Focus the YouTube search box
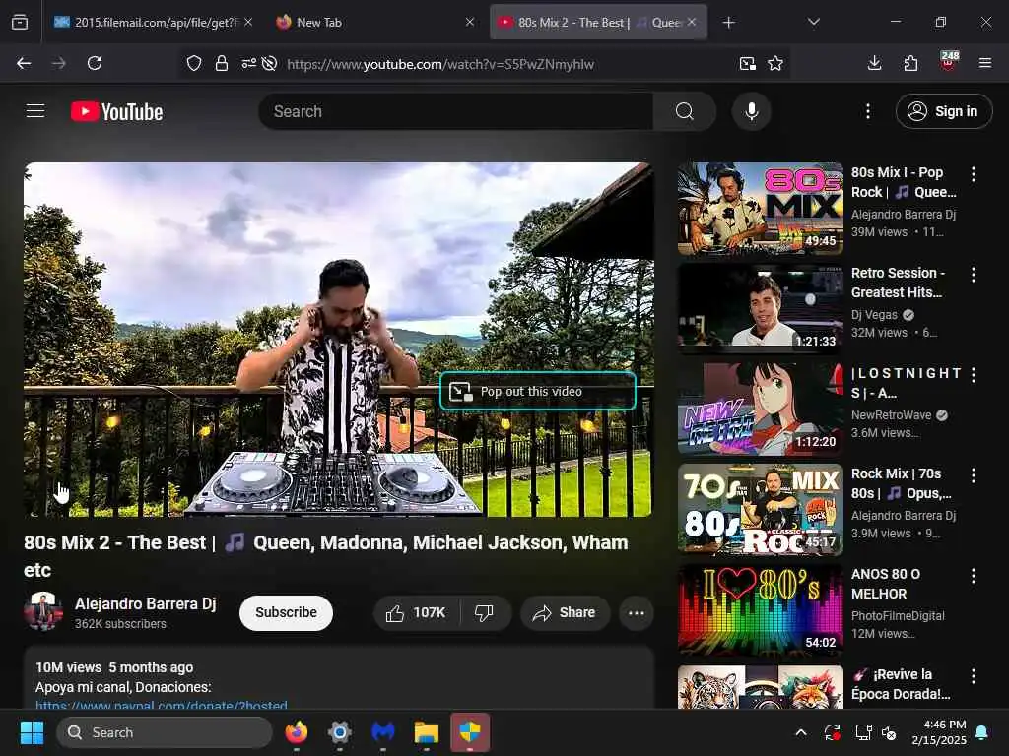 pos(455,111)
